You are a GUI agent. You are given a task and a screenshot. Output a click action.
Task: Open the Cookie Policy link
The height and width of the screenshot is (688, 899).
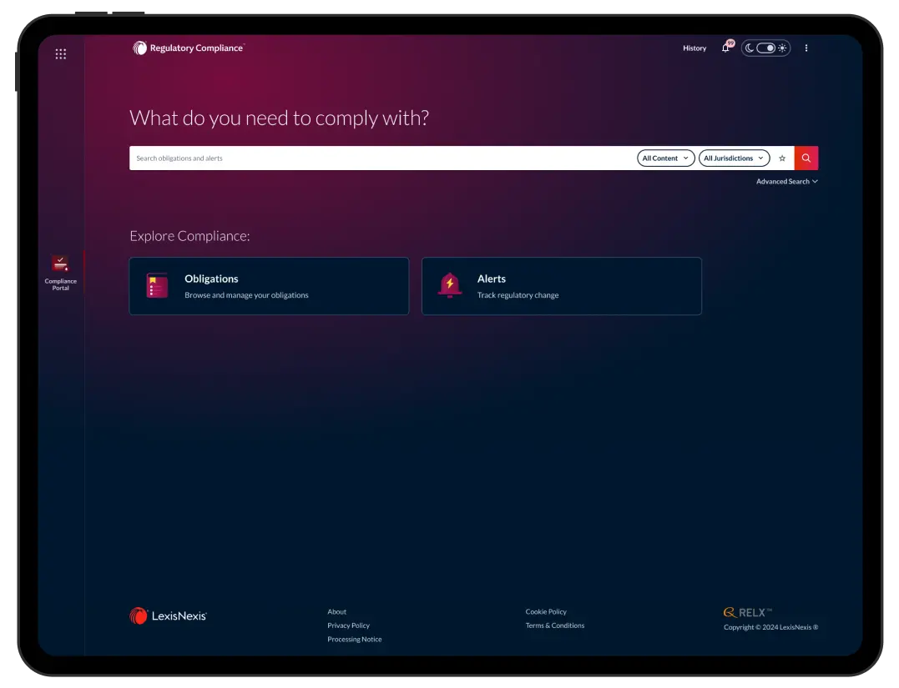[546, 612]
